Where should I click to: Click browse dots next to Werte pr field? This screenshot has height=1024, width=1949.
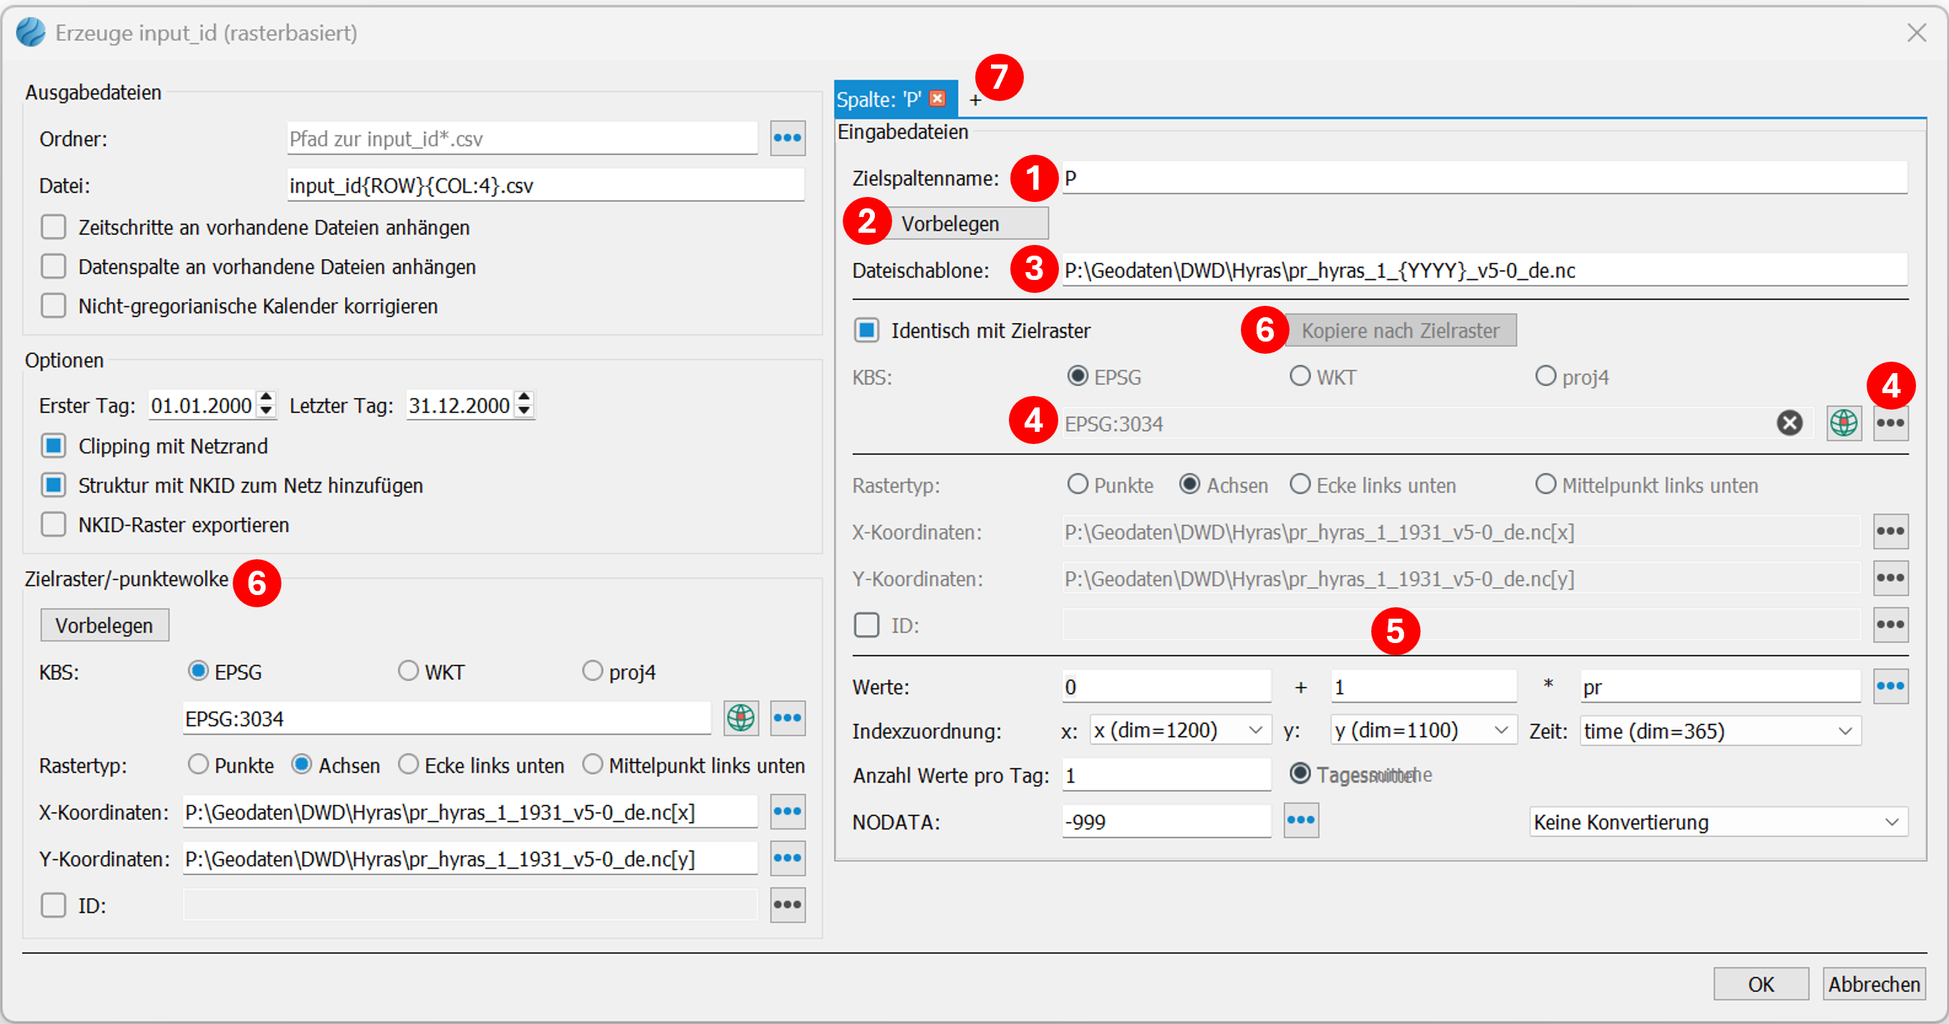coord(1890,687)
